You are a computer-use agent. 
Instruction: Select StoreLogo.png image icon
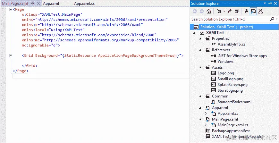[213, 90]
